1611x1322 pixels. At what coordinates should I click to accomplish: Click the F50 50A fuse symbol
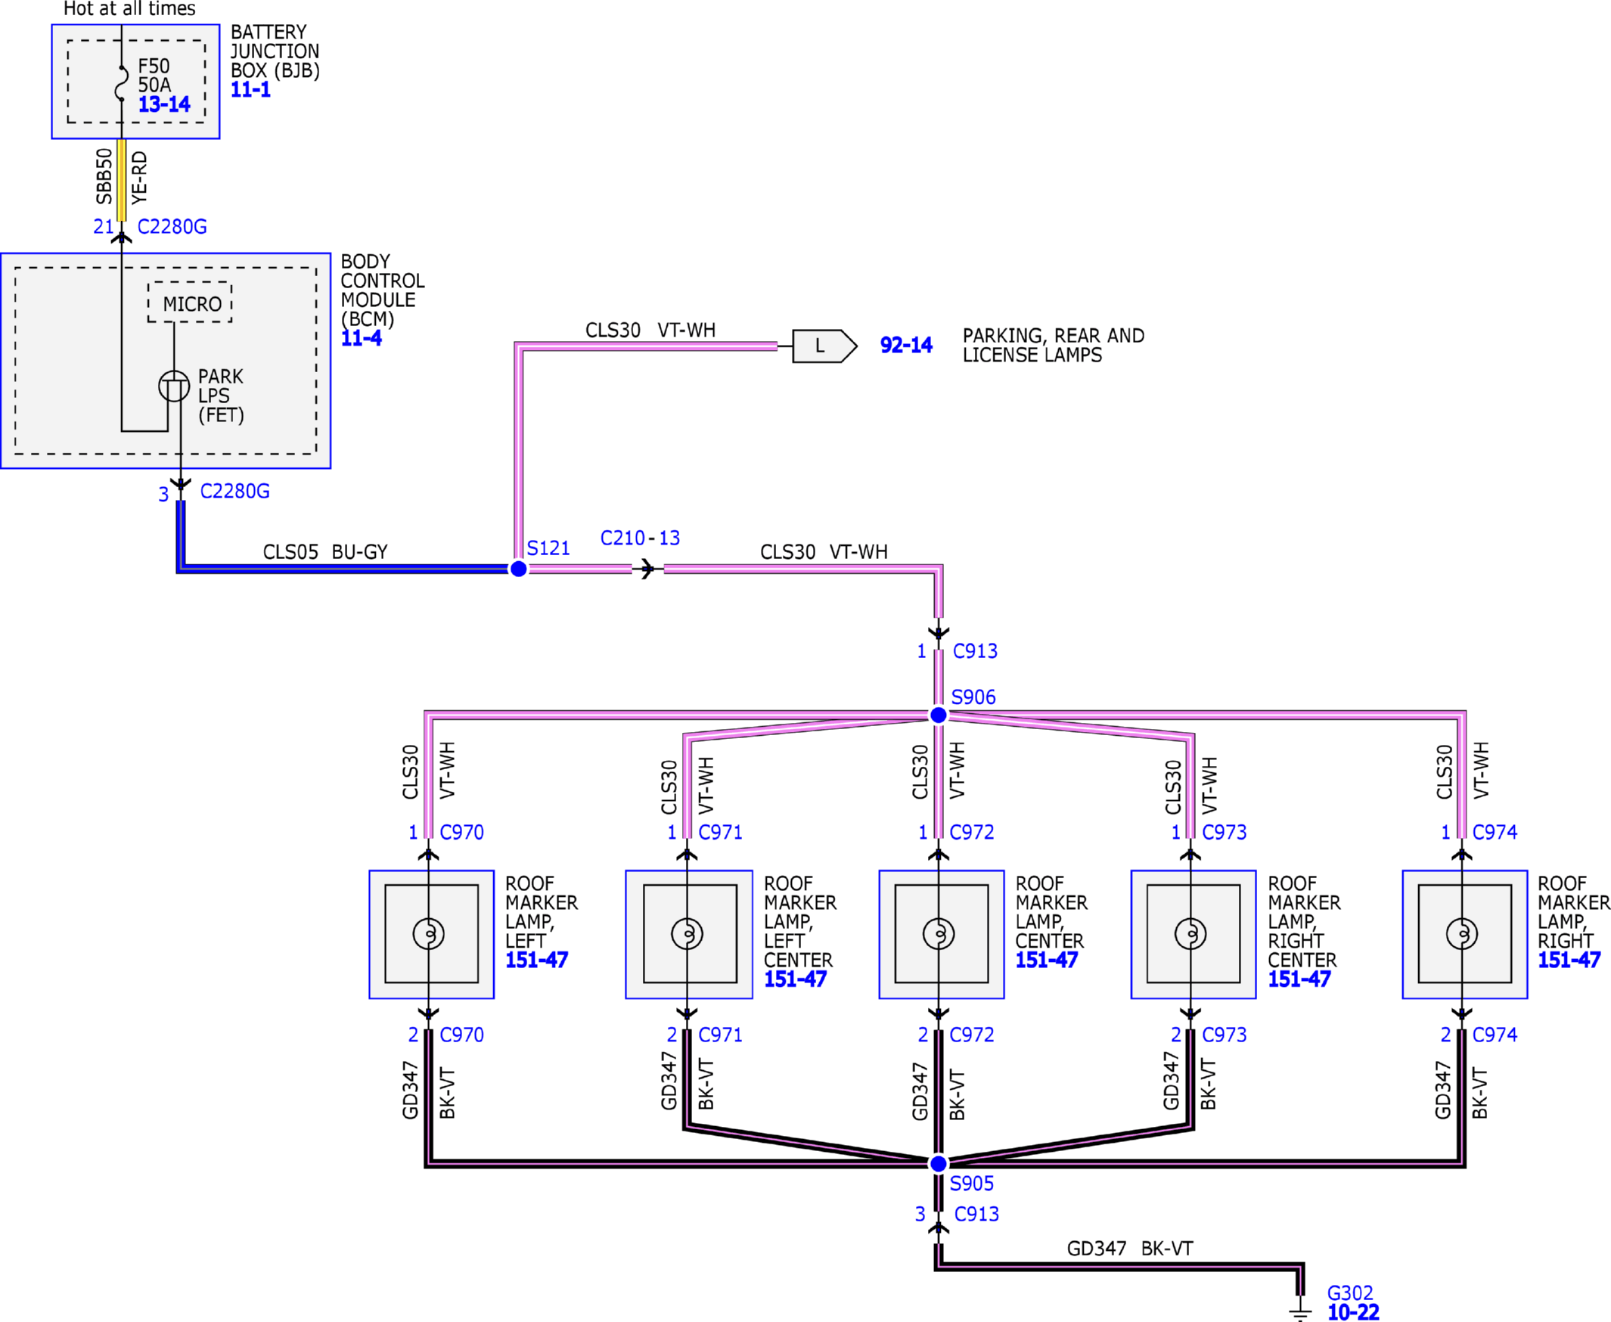(121, 84)
